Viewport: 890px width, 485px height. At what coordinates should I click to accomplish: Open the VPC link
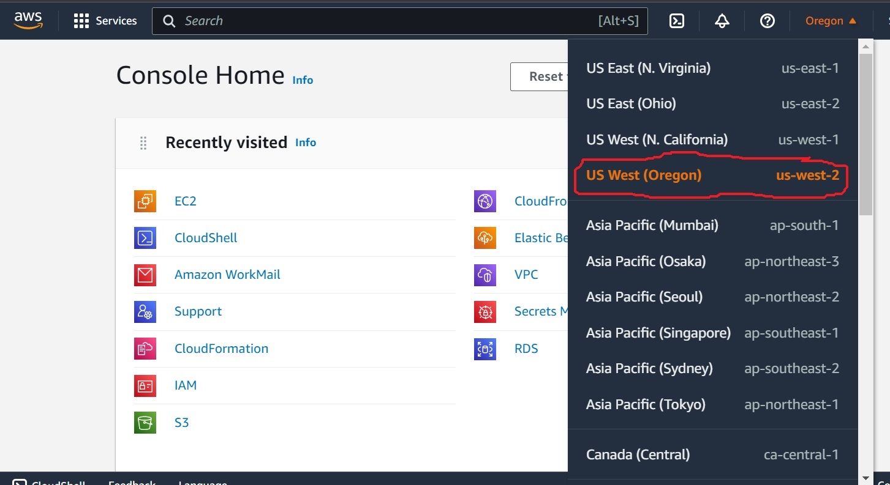point(526,275)
